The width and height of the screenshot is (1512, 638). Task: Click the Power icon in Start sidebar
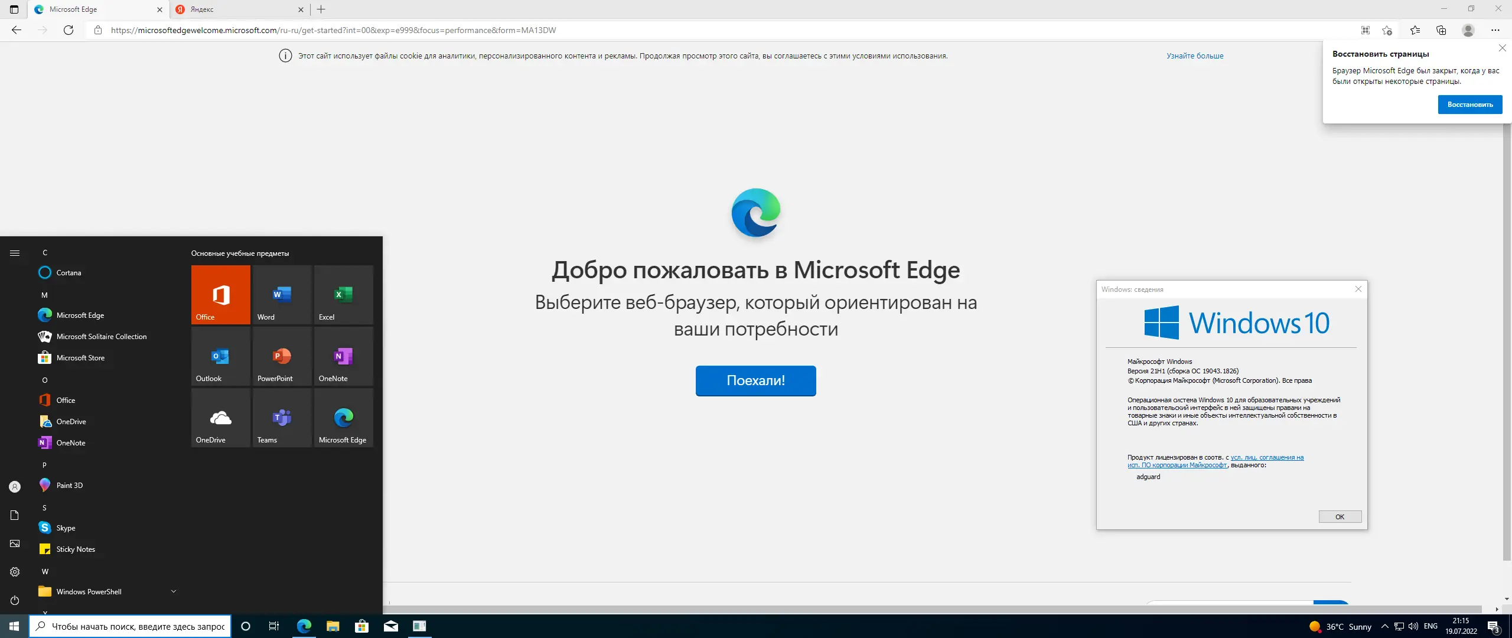click(15, 600)
